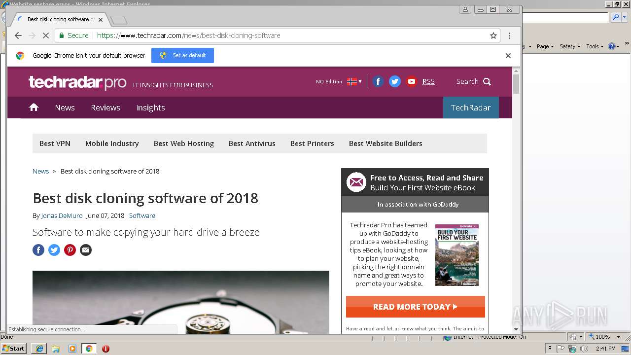Open the Chrome user profile button
Image resolution: width=631 pixels, height=355 pixels.
click(x=465, y=9)
